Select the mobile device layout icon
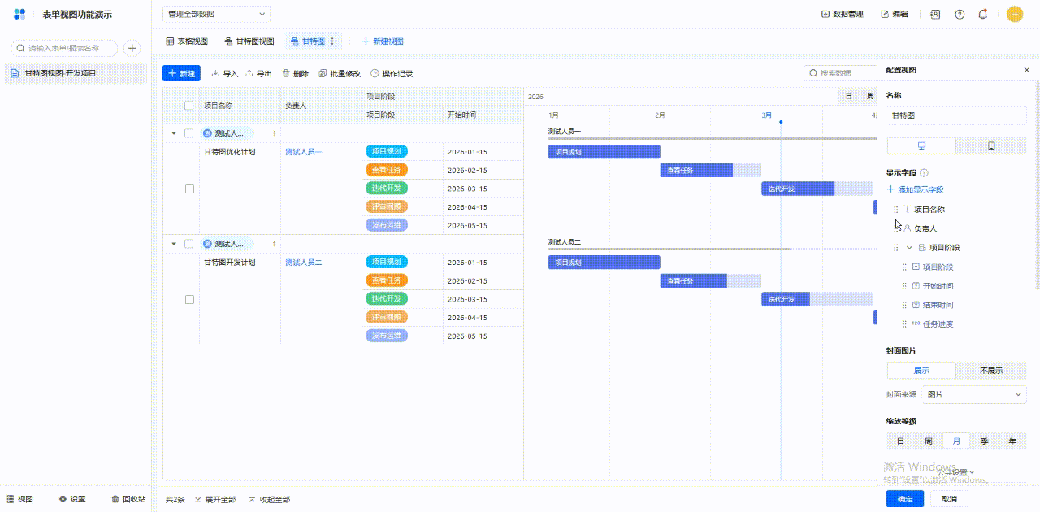Viewport: 1040px width, 512px height. click(x=991, y=145)
